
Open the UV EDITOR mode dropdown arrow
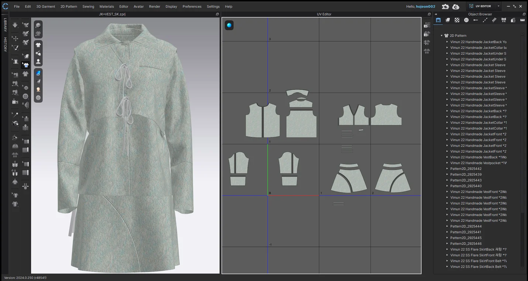click(x=498, y=6)
